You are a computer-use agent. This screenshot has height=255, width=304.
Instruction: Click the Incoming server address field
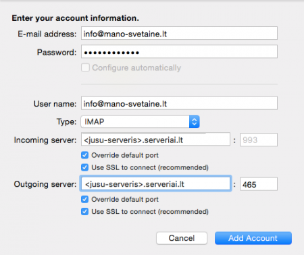155,140
